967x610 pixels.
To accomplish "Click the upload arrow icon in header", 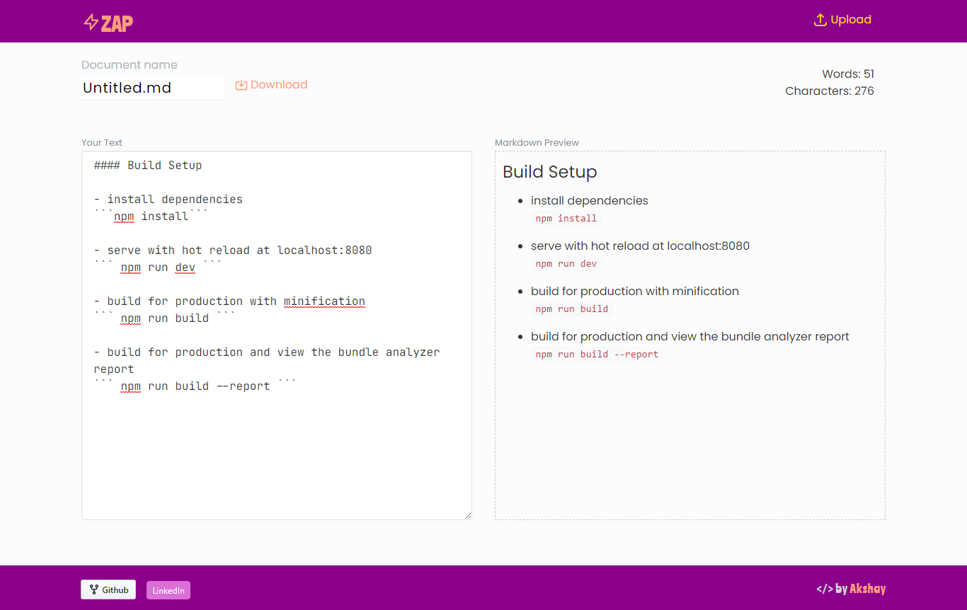I will [820, 20].
